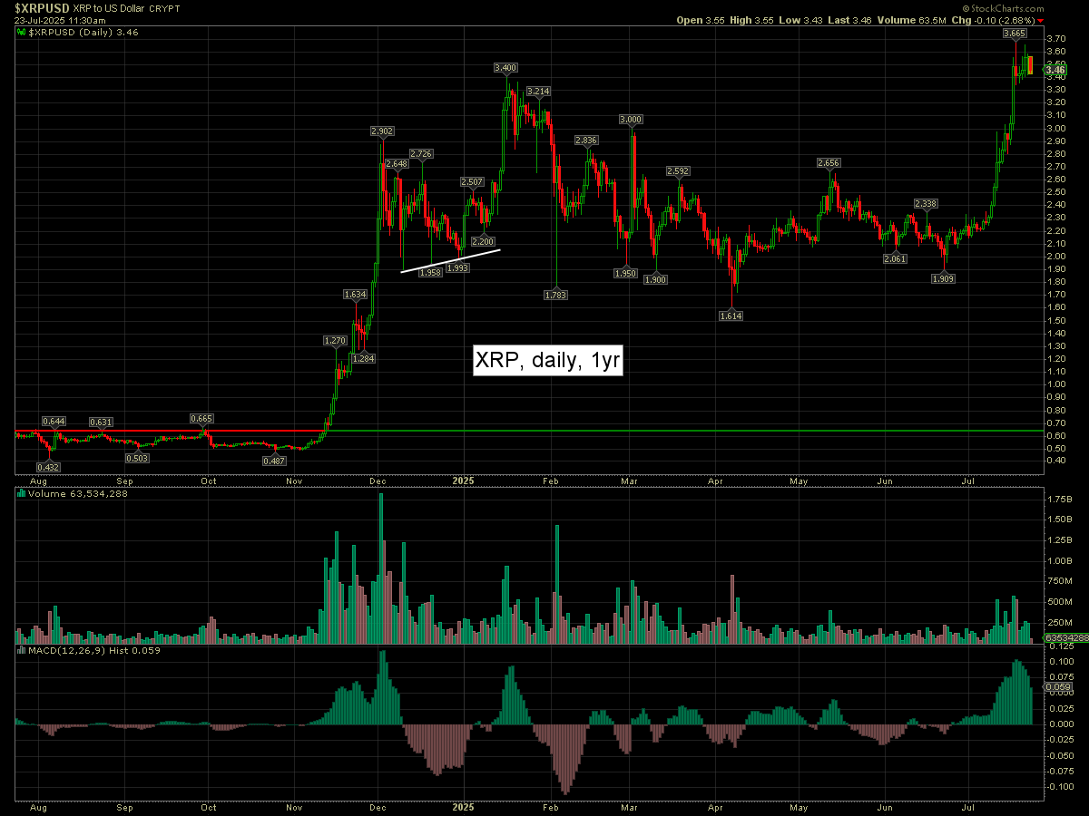Select the 1.783 February low marker
The image size is (1089, 816).
click(556, 295)
